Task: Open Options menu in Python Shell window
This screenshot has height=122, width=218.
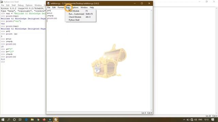Action: pyautogui.click(x=29, y=5)
